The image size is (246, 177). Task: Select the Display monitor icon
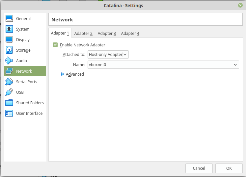click(x=9, y=40)
